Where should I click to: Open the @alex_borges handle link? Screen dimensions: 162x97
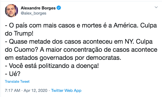click(x=33, y=13)
